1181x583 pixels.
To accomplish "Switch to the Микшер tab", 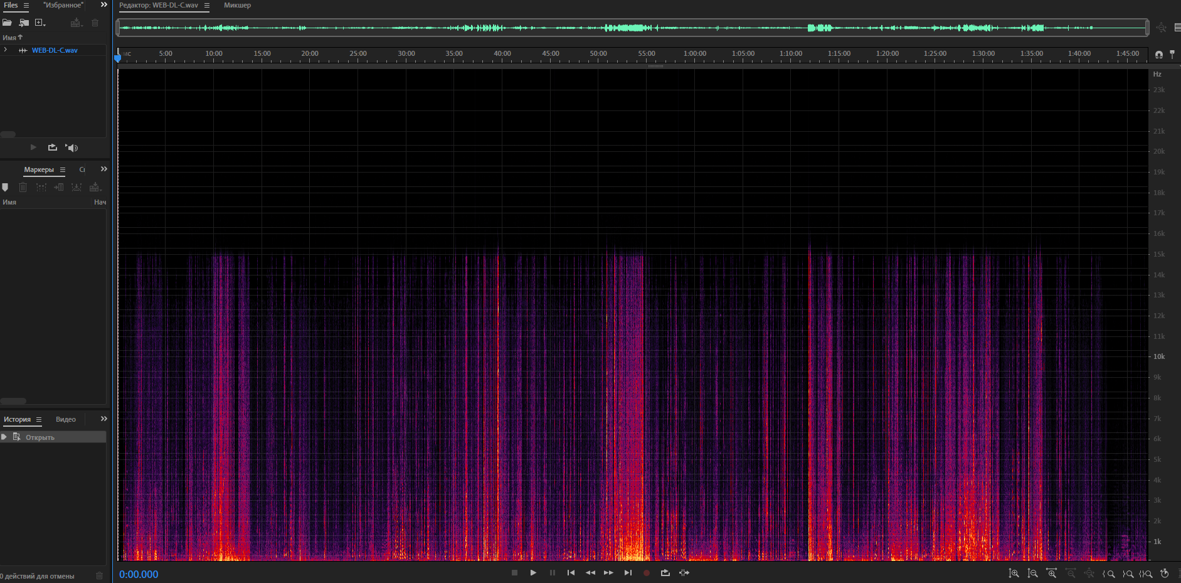I will point(237,6).
